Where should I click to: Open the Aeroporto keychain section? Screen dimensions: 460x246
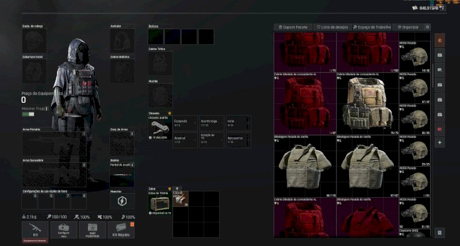(239, 140)
